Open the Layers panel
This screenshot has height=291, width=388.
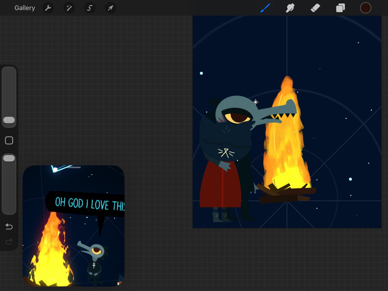[x=340, y=8]
